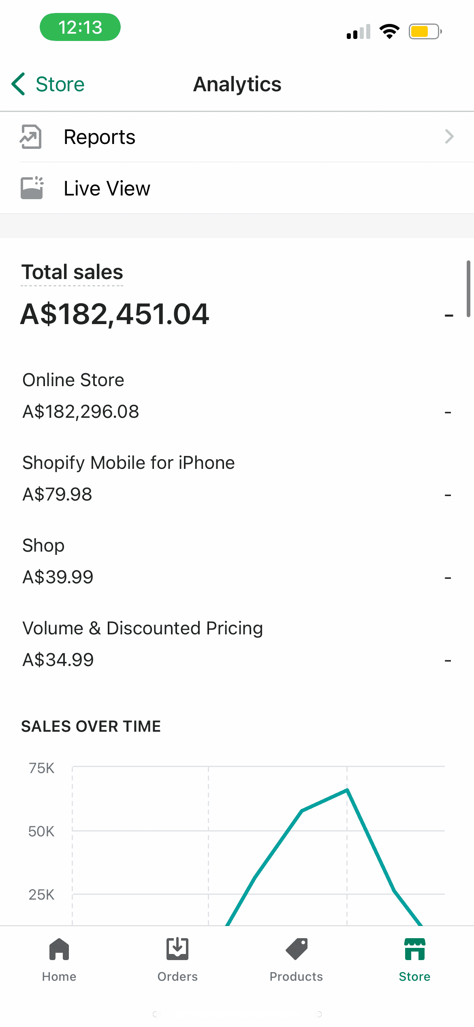Tap the Orders inbox icon

click(177, 949)
